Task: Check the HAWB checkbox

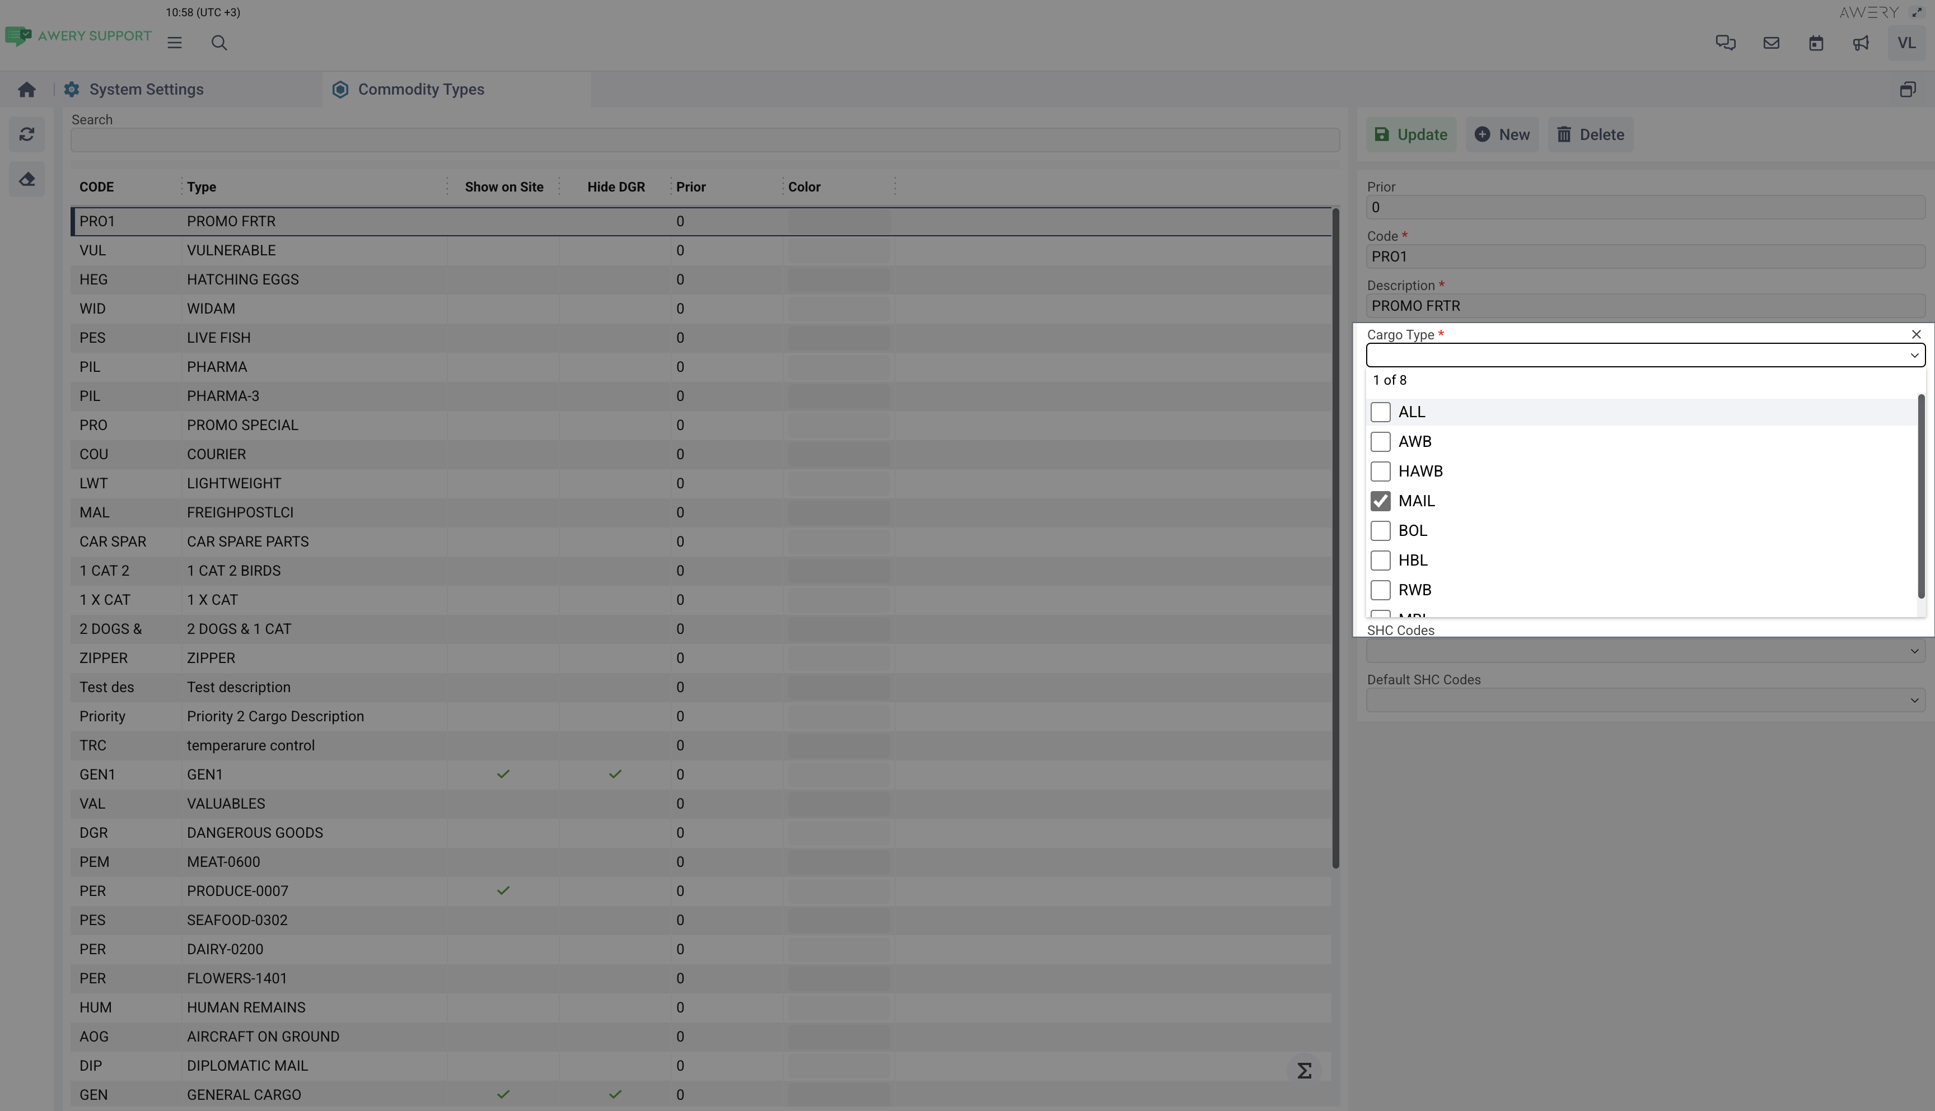Action: pyautogui.click(x=1381, y=472)
